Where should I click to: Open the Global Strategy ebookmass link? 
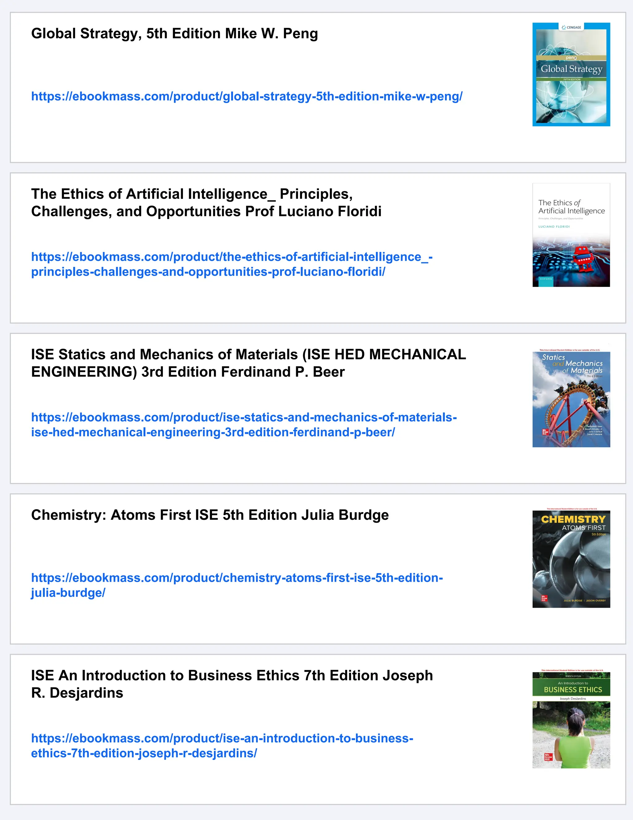click(247, 97)
